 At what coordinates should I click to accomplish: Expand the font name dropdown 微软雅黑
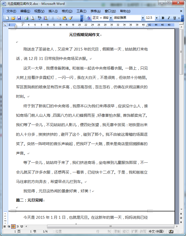tap(143, 18)
